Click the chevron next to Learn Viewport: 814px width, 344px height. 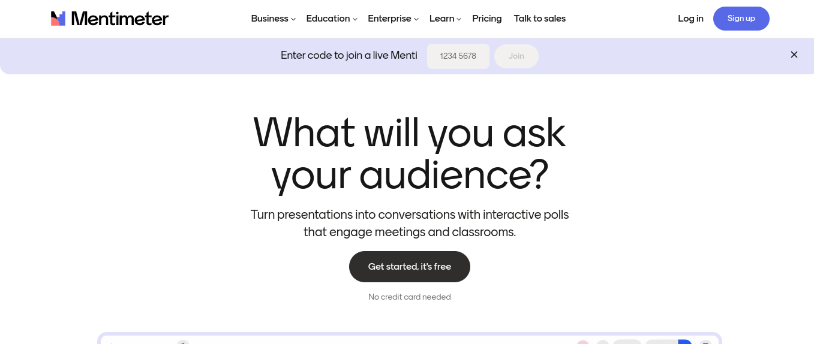pos(459,19)
